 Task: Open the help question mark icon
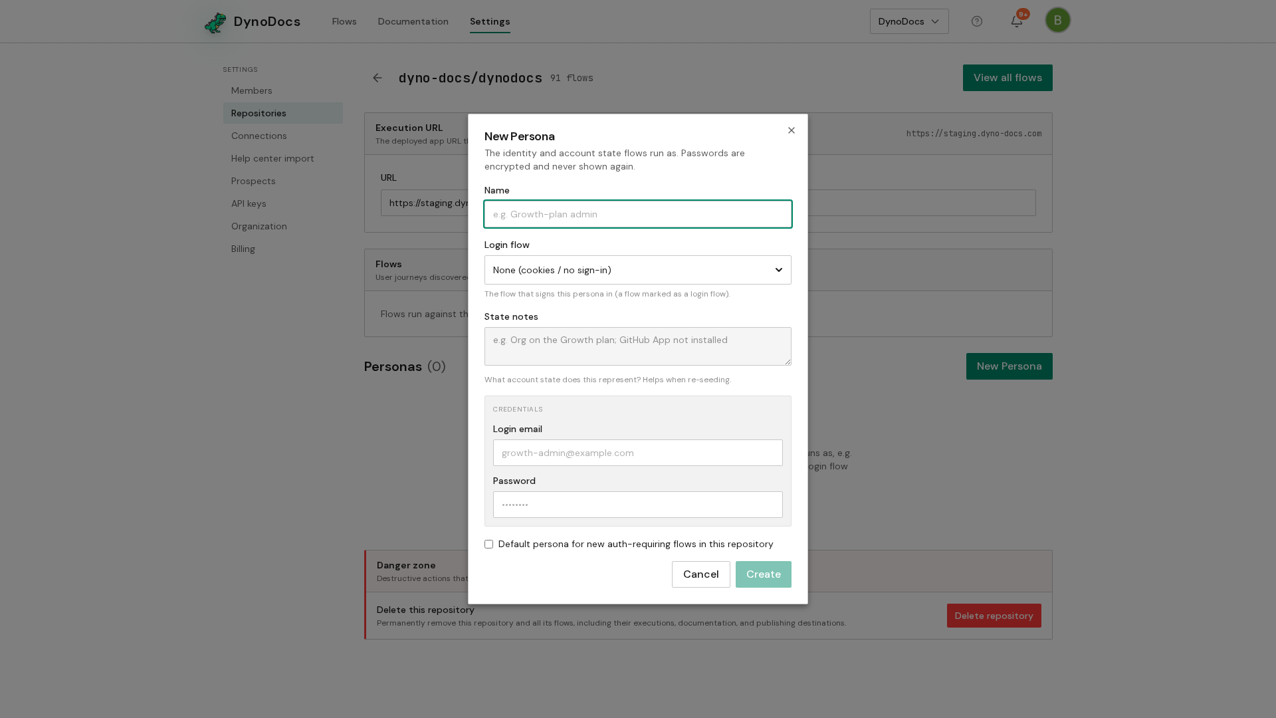977,21
